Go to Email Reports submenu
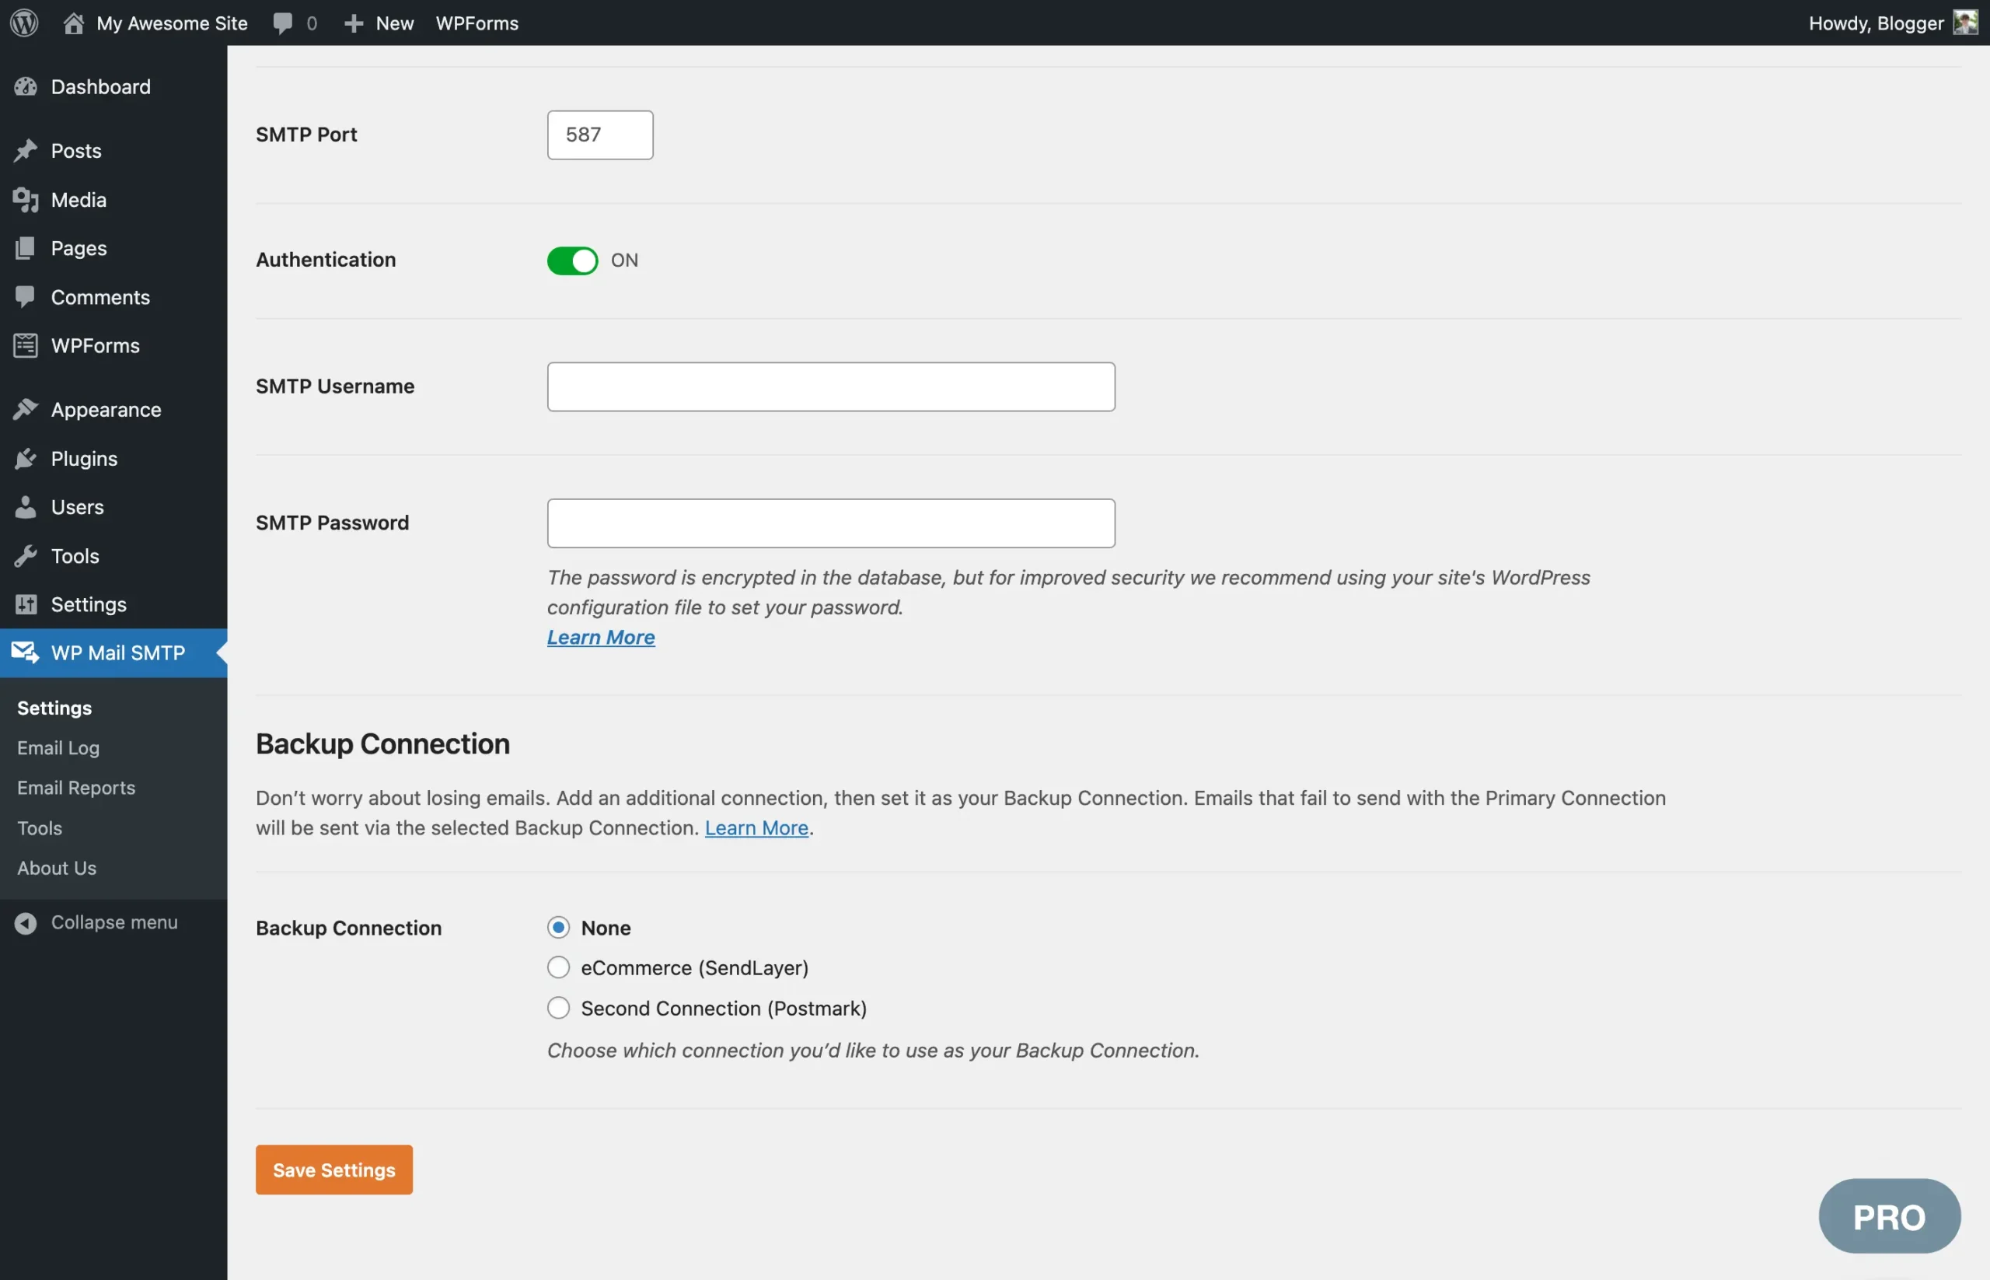The height and width of the screenshot is (1280, 1990). click(76, 787)
